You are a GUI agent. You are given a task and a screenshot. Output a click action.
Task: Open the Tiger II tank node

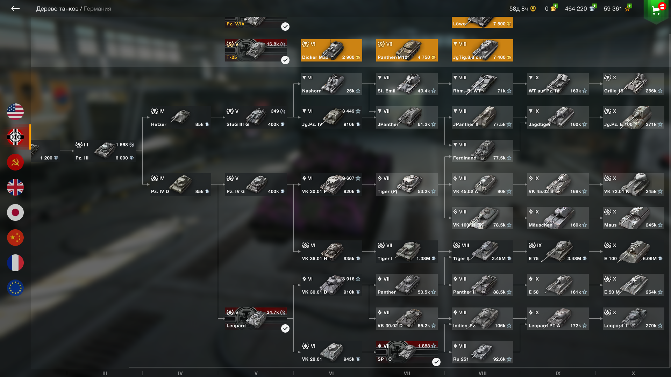pyautogui.click(x=483, y=252)
